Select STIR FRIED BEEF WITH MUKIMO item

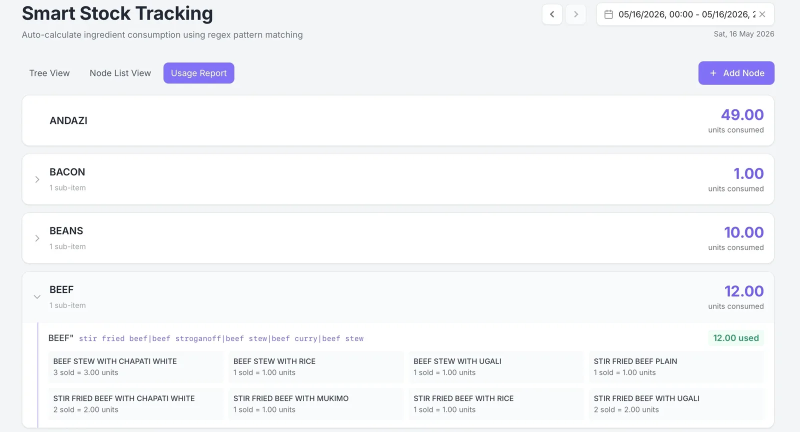point(315,404)
